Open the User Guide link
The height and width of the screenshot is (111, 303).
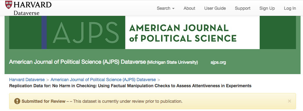[x=215, y=8]
